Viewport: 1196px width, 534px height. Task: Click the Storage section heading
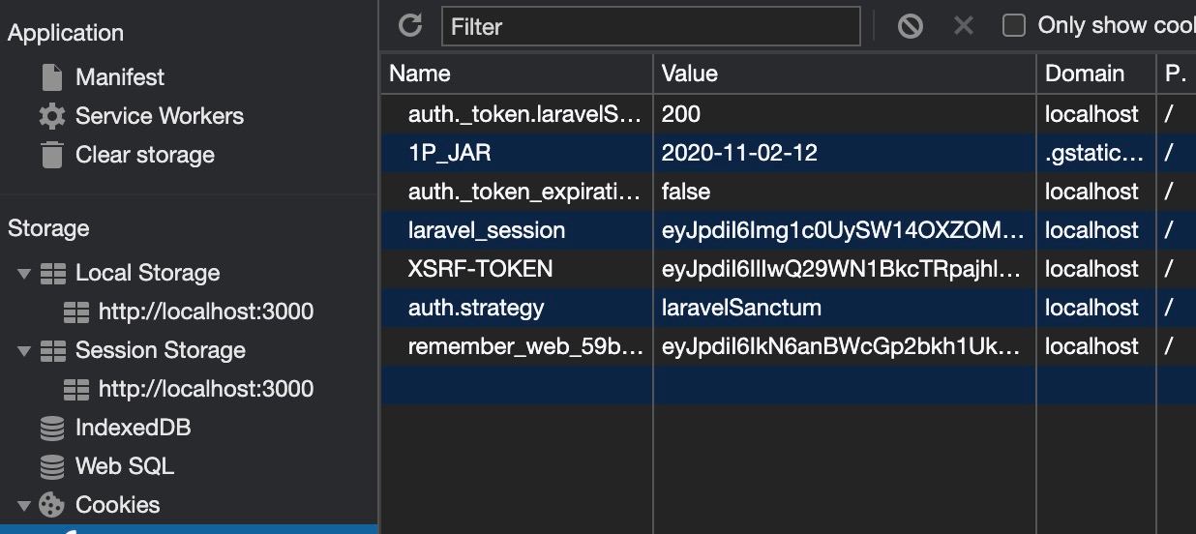(x=48, y=228)
